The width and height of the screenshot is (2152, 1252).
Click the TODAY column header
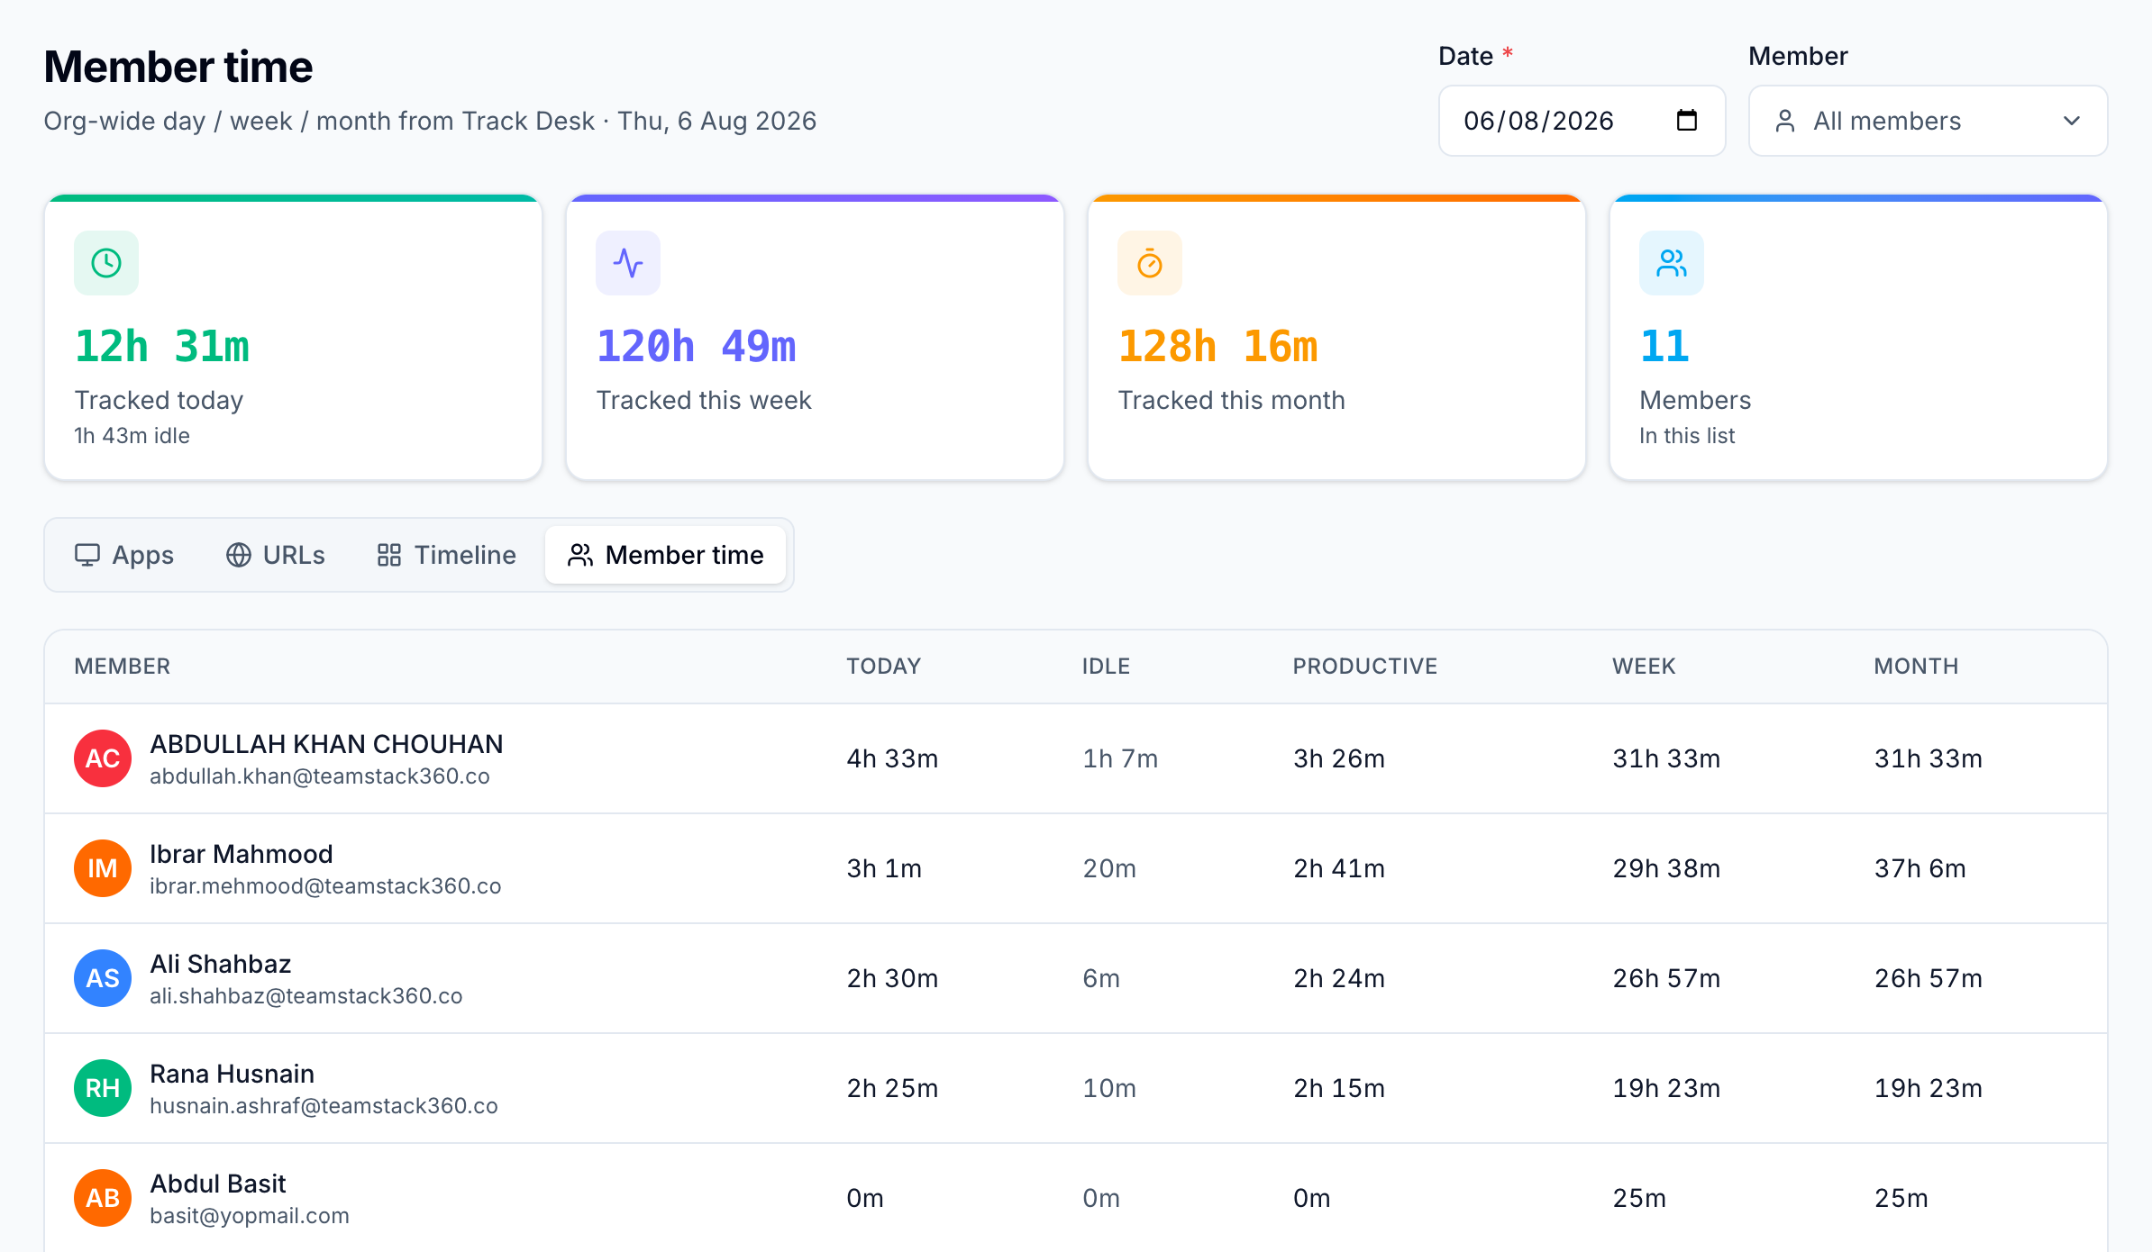[883, 667]
